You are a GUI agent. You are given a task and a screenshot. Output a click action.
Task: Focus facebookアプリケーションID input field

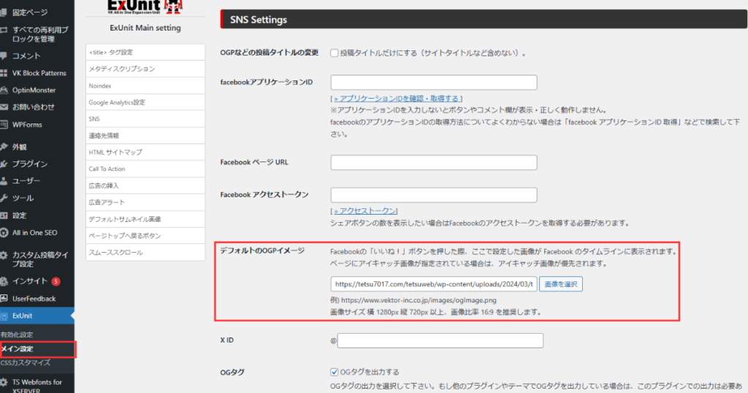coord(434,83)
